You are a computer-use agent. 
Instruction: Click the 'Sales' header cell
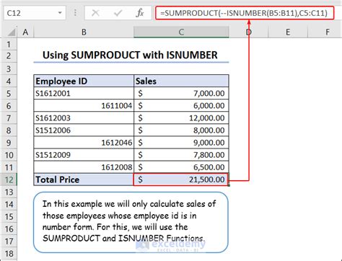(181, 81)
